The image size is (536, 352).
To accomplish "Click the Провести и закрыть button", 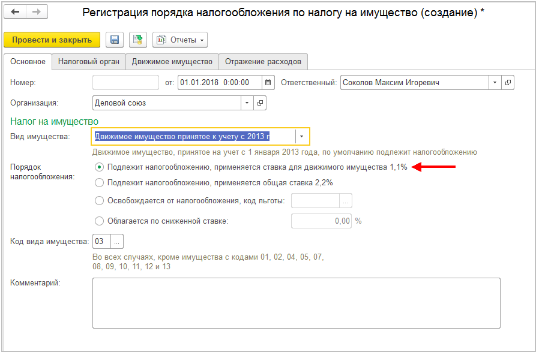I will [52, 40].
